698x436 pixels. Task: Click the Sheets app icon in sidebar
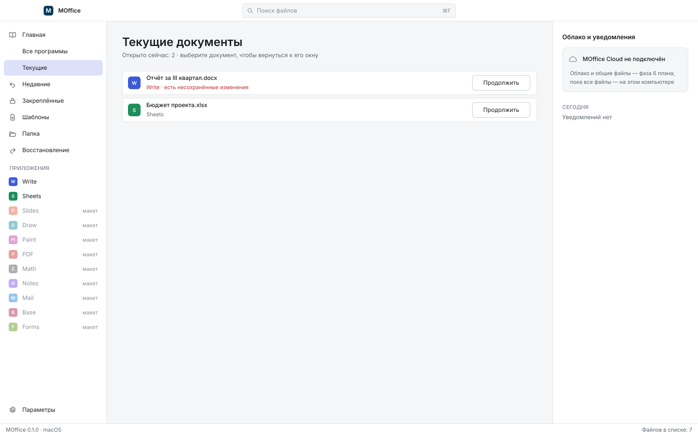point(13,196)
